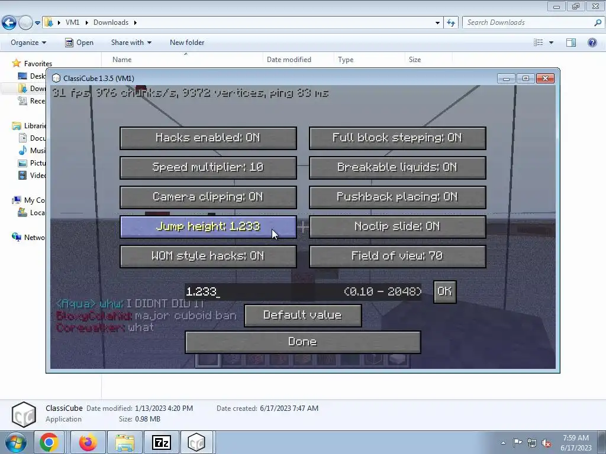Open the Organize dropdown menu
606x454 pixels.
click(x=28, y=43)
